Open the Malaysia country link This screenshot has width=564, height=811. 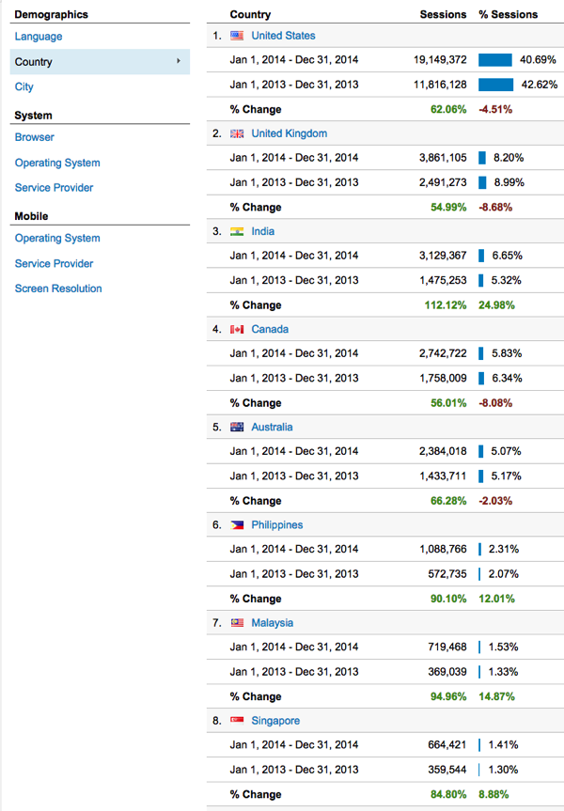click(x=273, y=623)
